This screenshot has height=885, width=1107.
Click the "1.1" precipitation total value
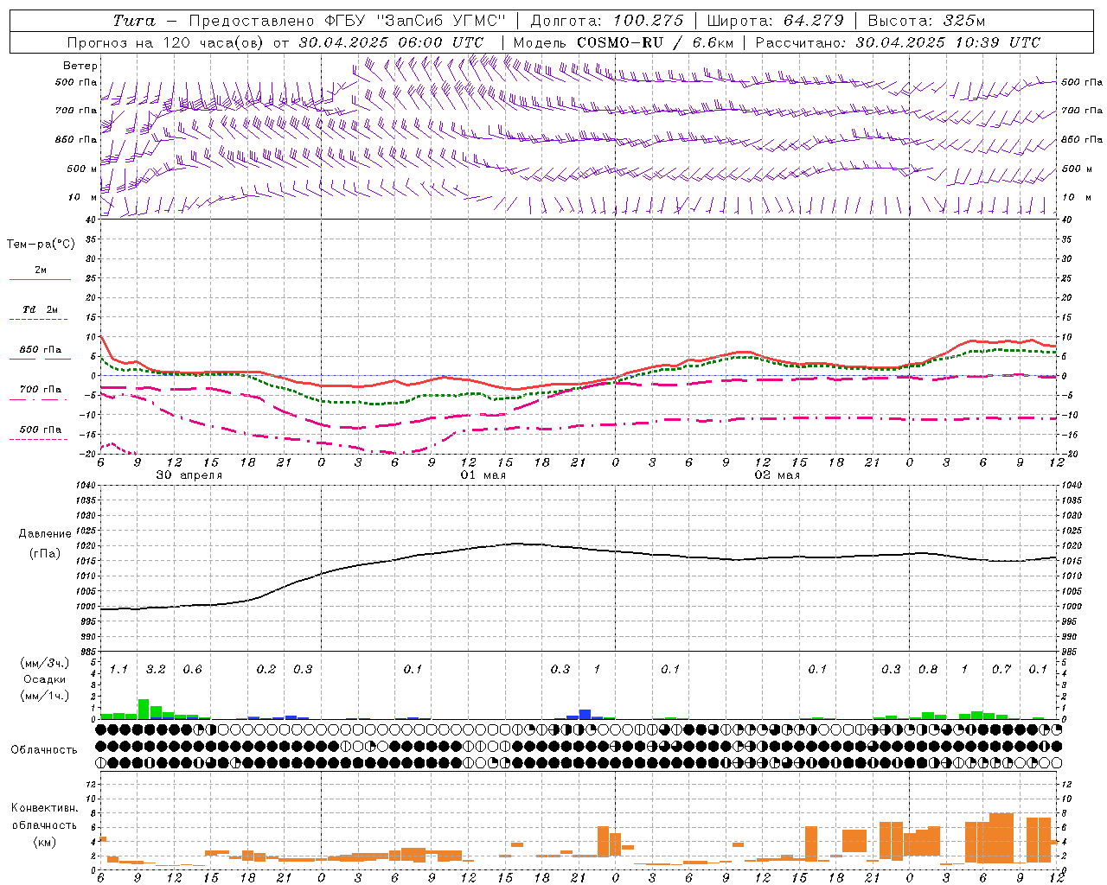118,669
